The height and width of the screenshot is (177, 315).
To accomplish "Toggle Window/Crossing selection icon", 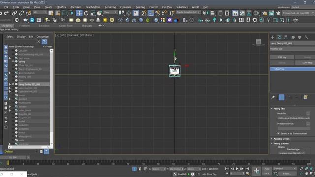I will coord(71,13).
